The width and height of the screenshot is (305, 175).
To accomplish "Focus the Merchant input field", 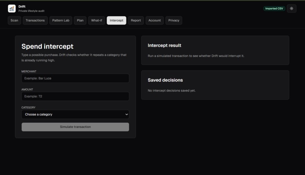I will 75,78.
